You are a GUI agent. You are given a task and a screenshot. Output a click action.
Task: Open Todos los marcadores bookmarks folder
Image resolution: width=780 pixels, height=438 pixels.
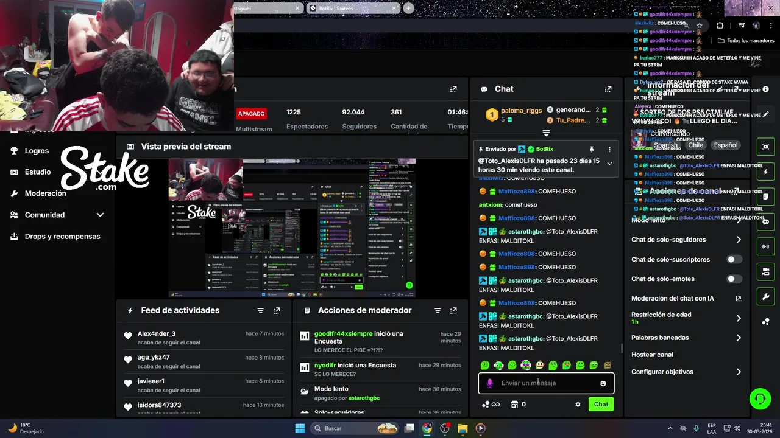coord(746,41)
